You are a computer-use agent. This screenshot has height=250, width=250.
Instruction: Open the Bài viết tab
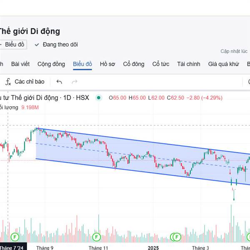pos(20,64)
